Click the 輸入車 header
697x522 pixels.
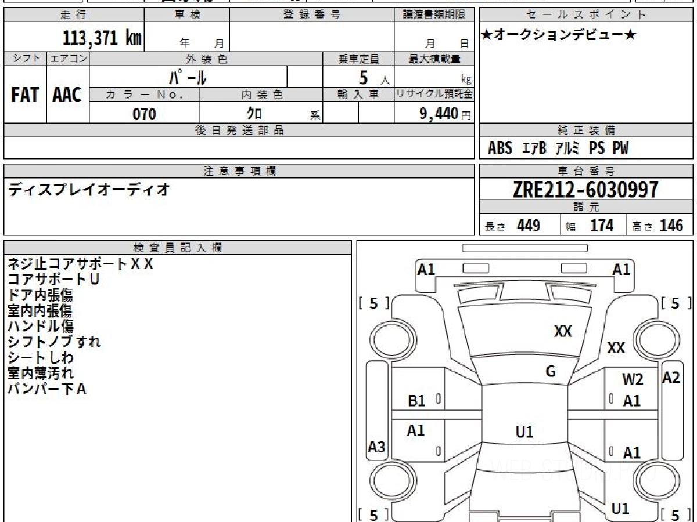click(358, 95)
